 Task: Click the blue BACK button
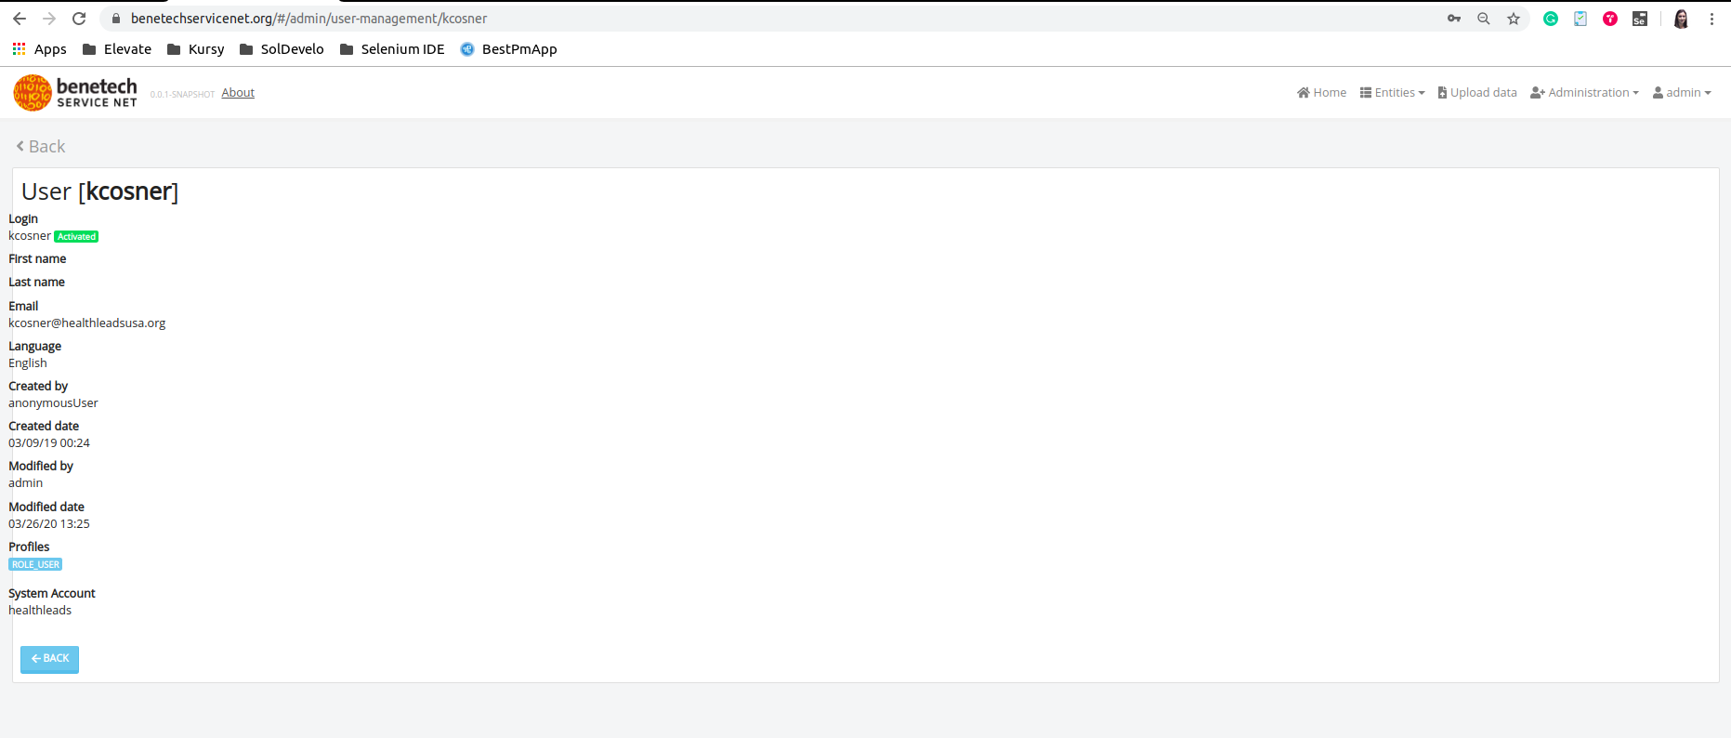[x=49, y=659]
